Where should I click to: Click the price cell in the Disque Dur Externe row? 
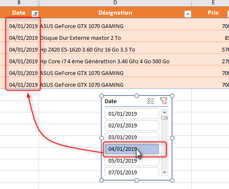pyautogui.click(x=210, y=36)
